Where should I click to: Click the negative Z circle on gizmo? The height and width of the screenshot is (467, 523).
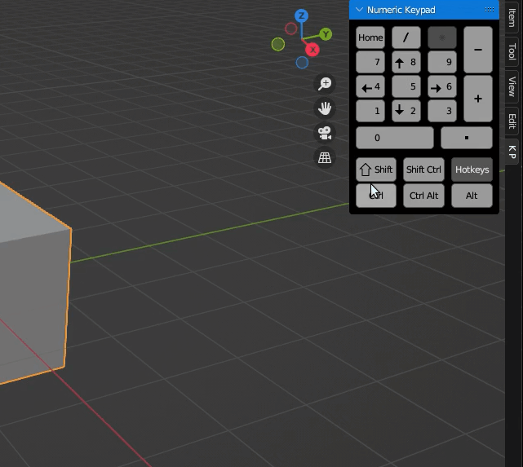point(302,62)
